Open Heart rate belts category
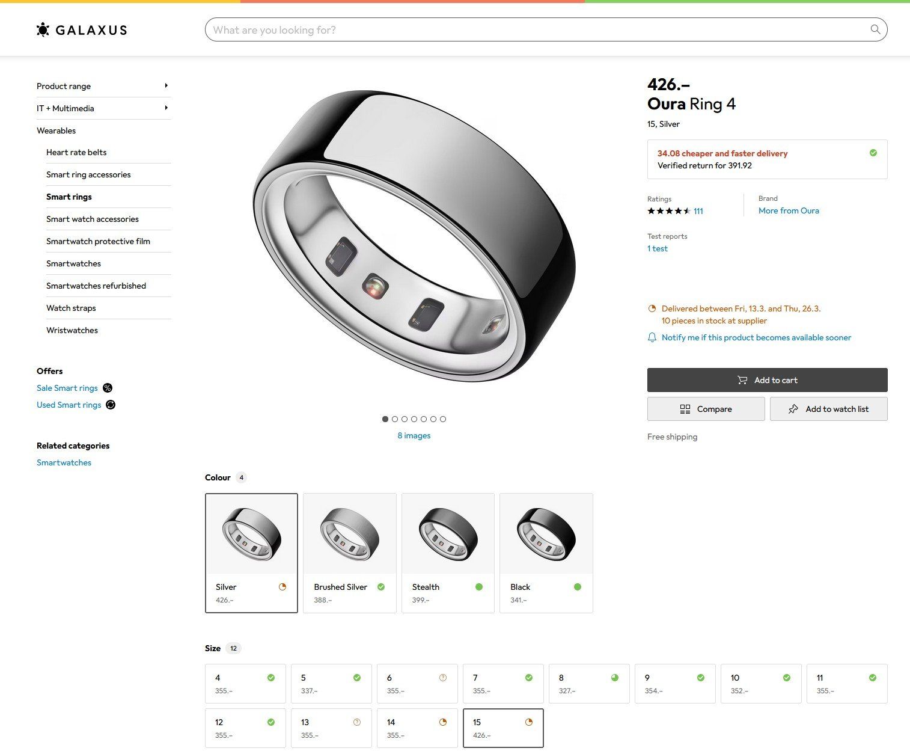Screen dimensions: 910x754 pos(76,152)
